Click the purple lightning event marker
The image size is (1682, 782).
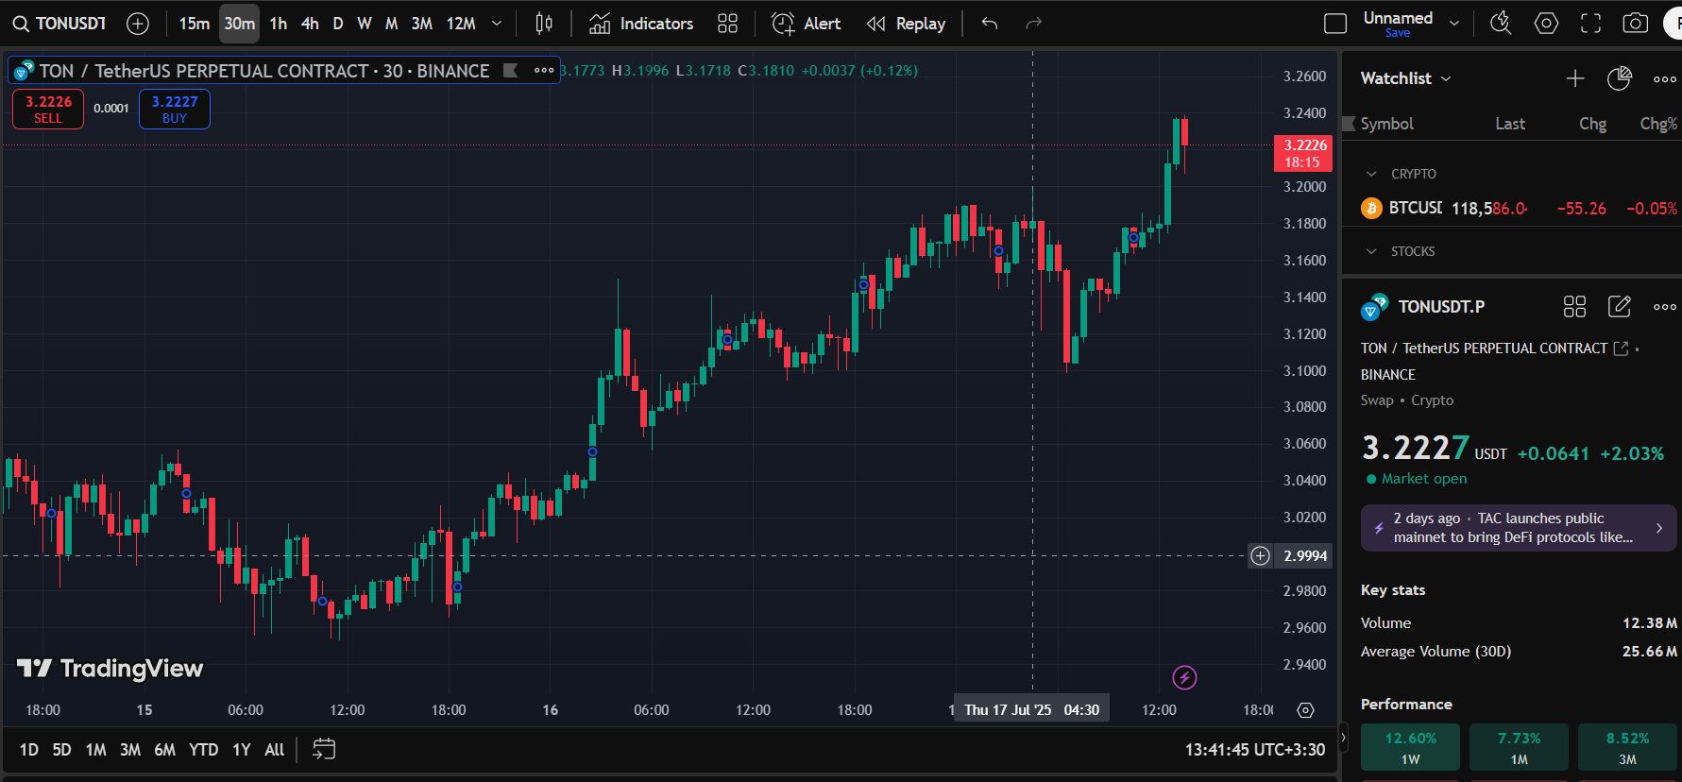pos(1184,677)
